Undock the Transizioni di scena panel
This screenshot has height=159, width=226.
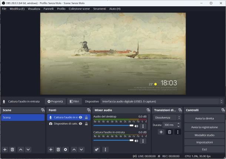point(180,110)
